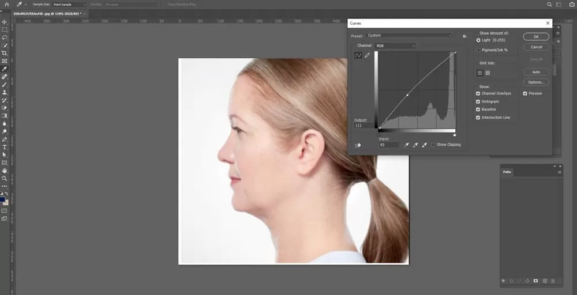The height and width of the screenshot is (295, 577).
Task: Select the Blur tool
Action: pyautogui.click(x=5, y=124)
